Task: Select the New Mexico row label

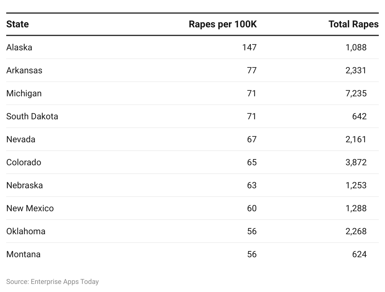Action: pyautogui.click(x=30, y=208)
